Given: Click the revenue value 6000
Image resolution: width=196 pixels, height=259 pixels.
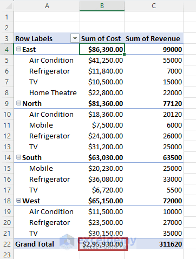Looking at the screenshot, I should pos(154,125).
